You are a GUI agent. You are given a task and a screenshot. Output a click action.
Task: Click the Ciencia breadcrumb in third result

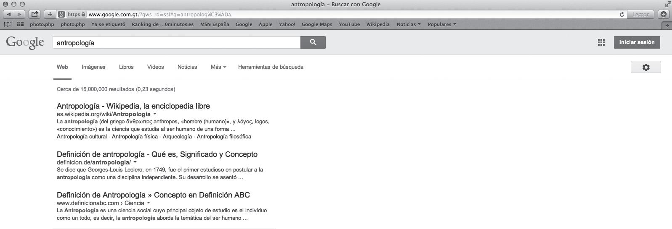coord(134,203)
